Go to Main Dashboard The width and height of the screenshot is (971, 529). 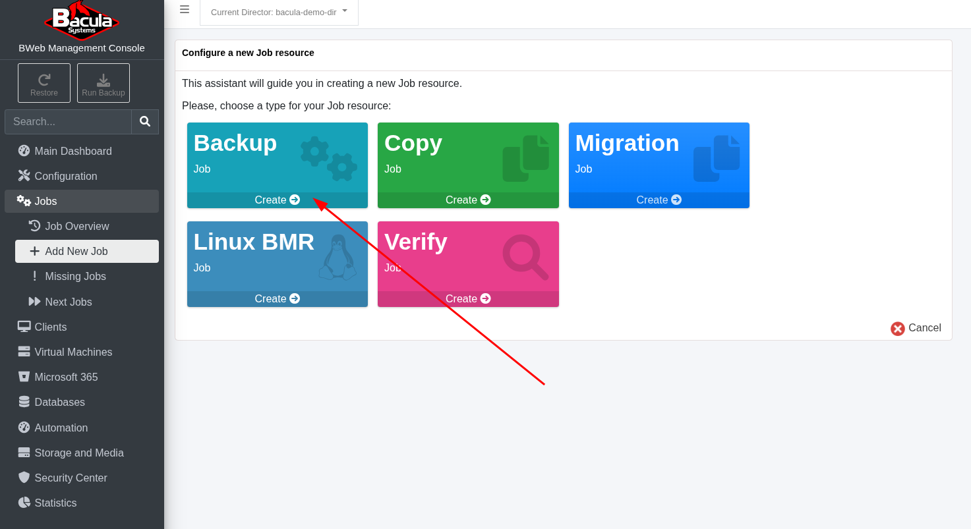pos(73,152)
